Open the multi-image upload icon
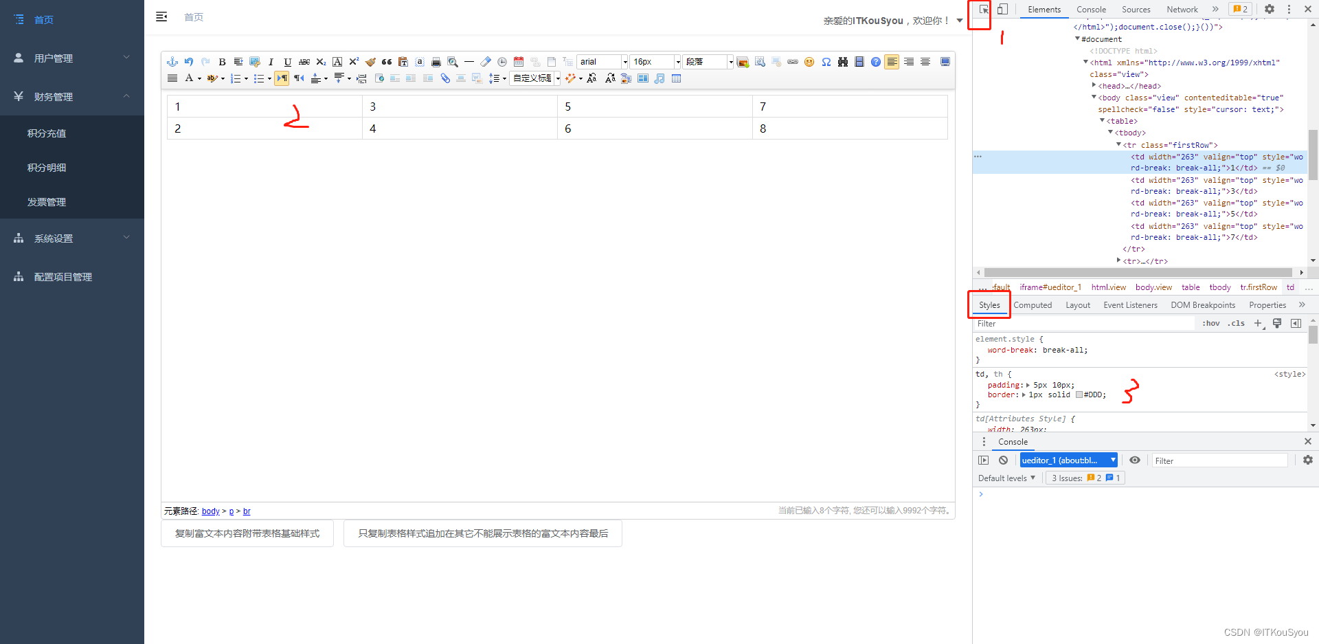 click(x=743, y=62)
